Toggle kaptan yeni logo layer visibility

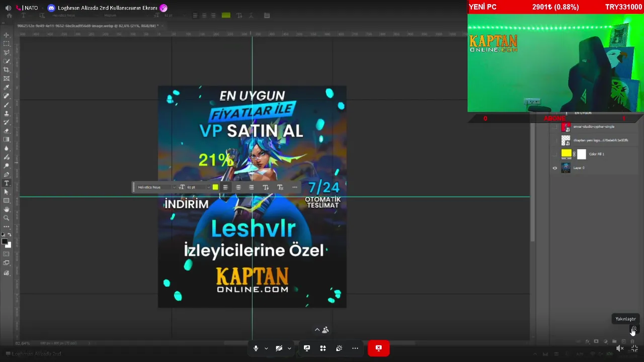(x=555, y=140)
